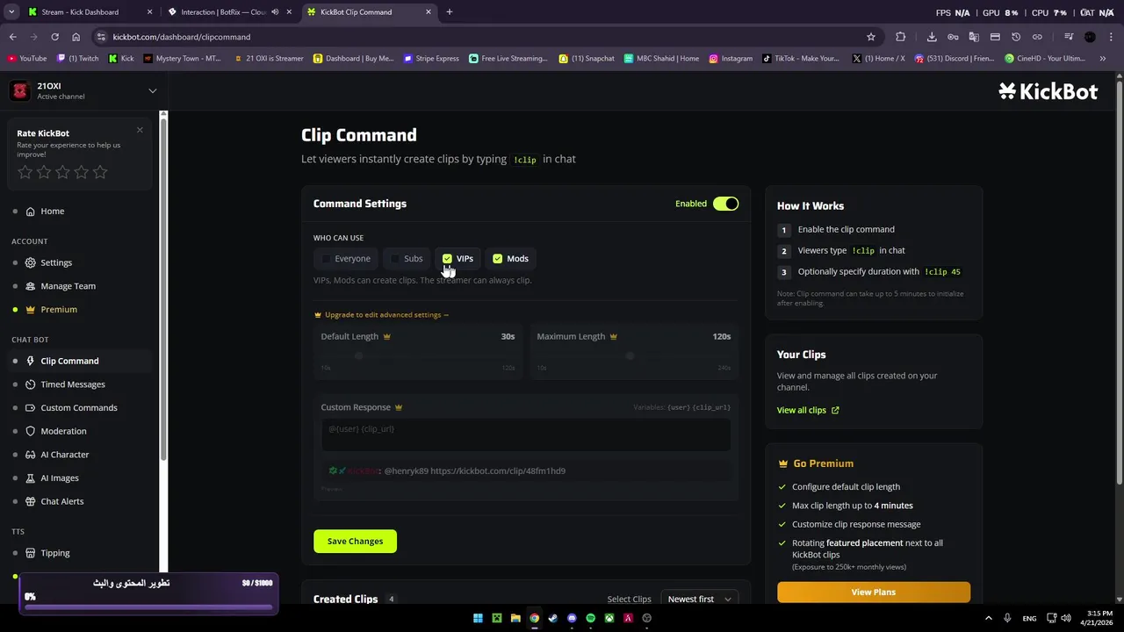The height and width of the screenshot is (632, 1124).
Task: Open the browser Extensions puzzle icon
Action: [x=901, y=37]
